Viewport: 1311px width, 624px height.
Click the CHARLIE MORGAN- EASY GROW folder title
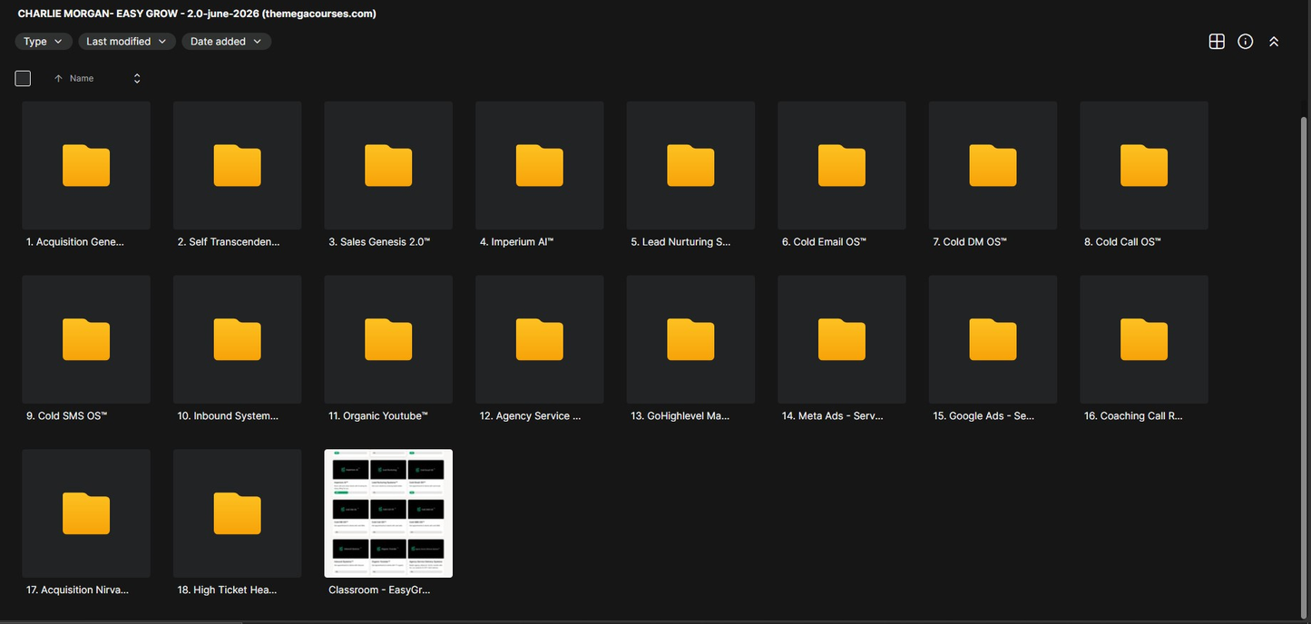point(197,14)
